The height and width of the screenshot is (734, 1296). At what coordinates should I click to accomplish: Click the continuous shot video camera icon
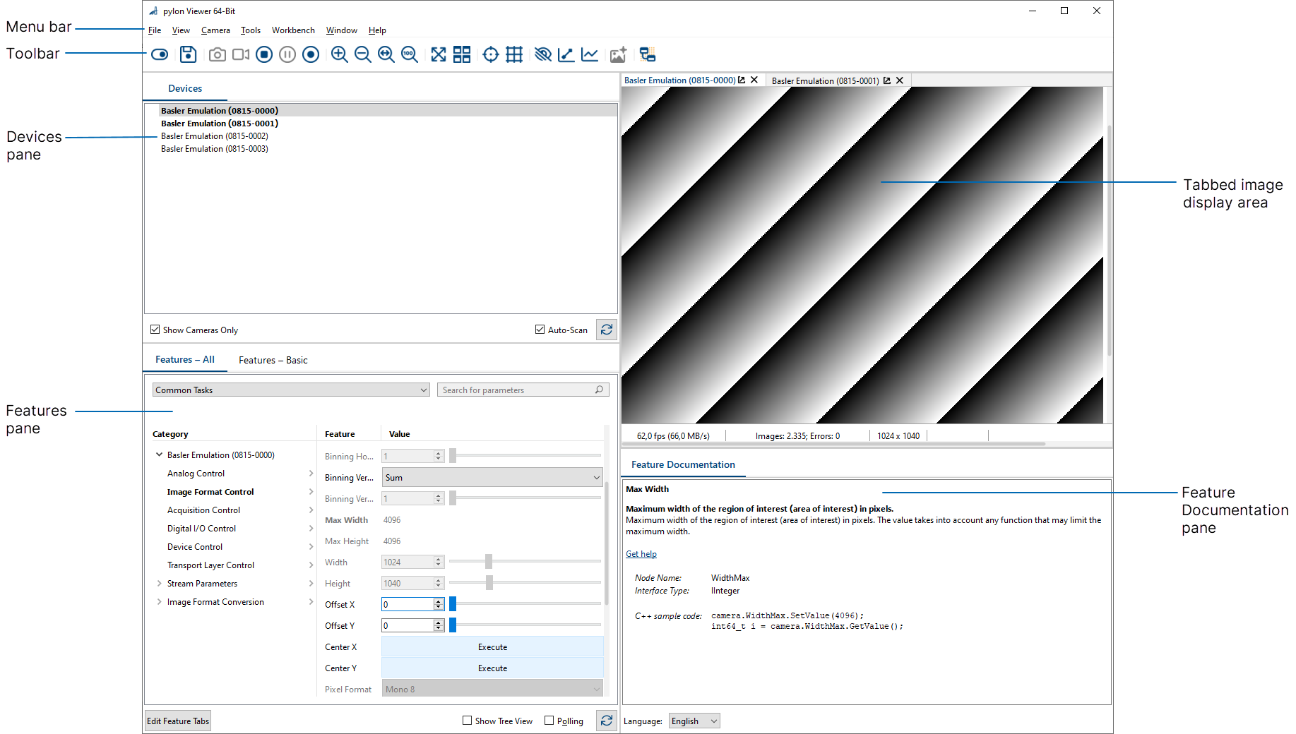[241, 54]
